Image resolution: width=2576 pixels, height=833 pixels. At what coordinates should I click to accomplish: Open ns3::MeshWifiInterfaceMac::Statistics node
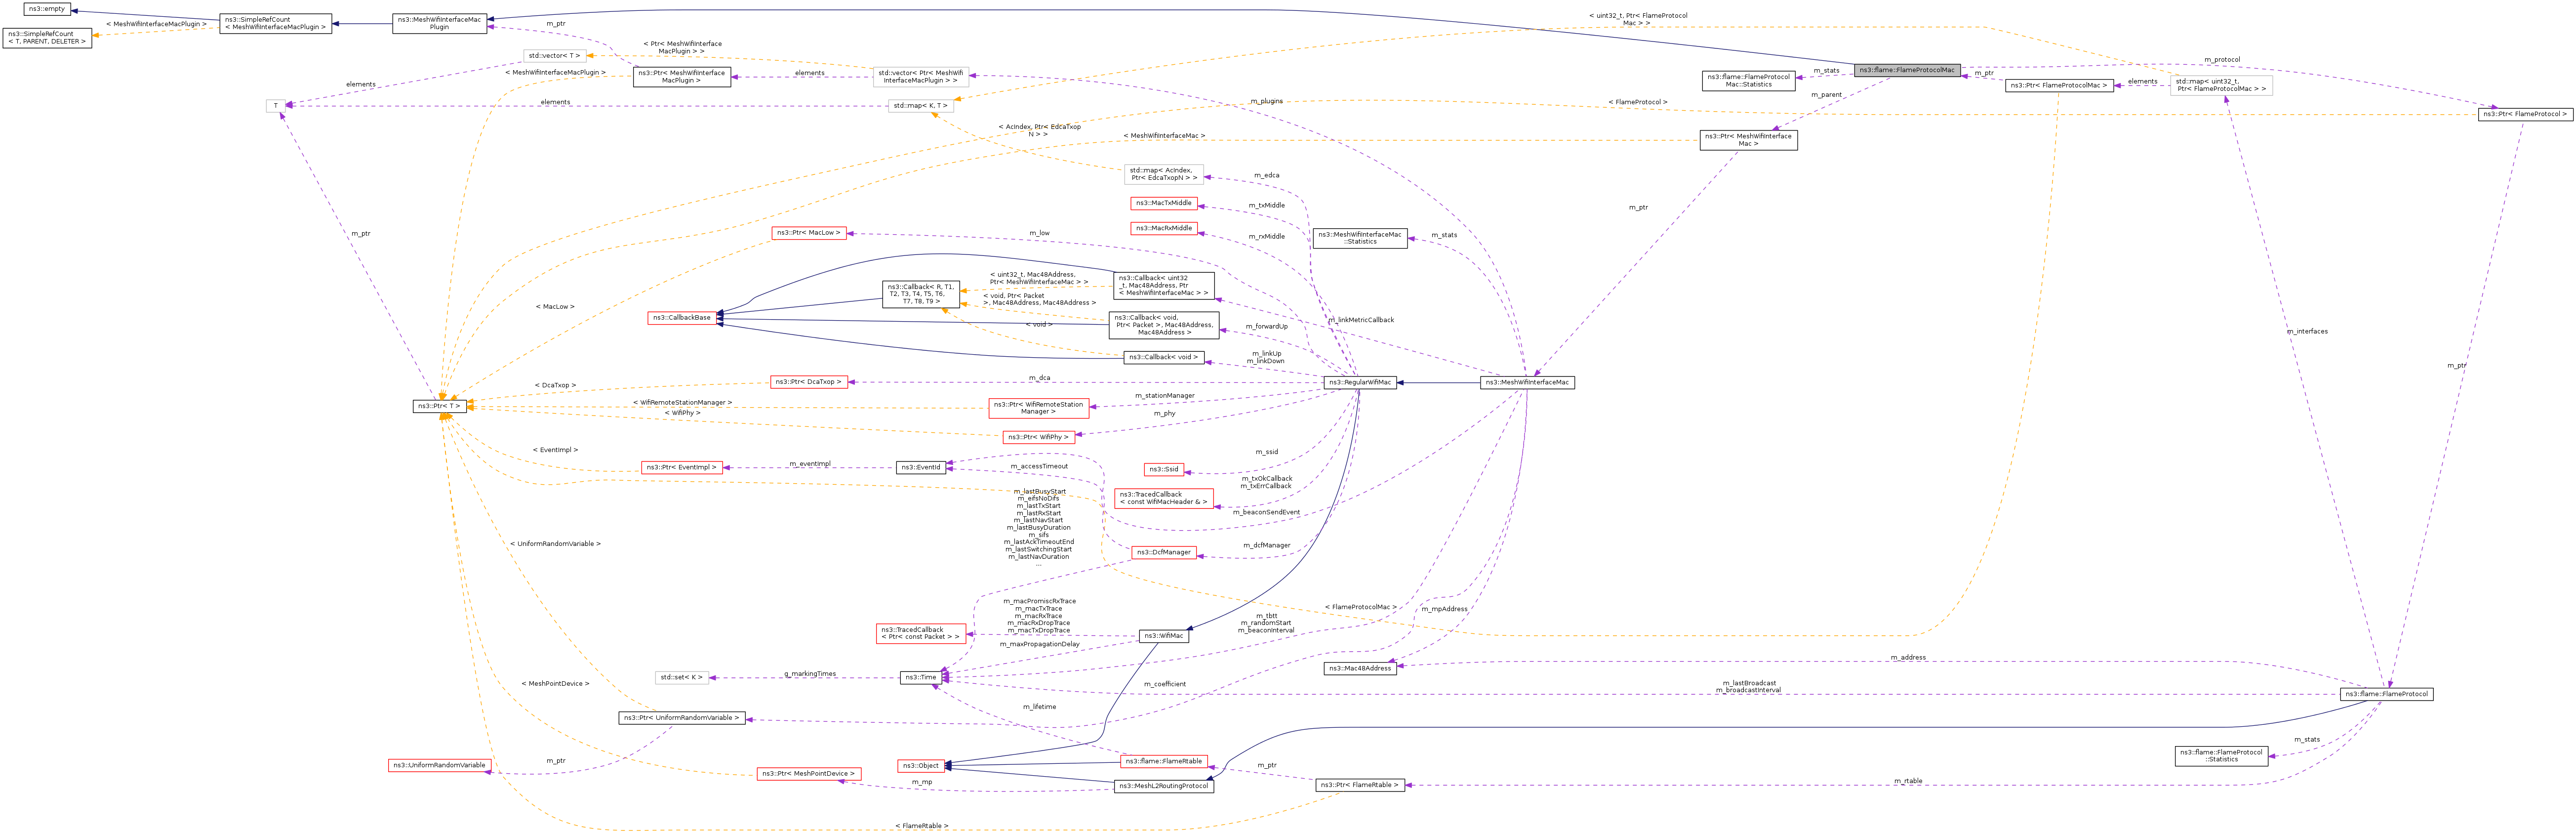(1359, 238)
